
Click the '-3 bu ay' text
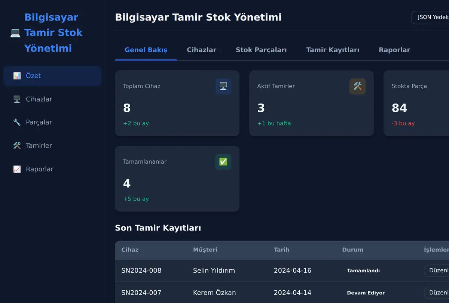(403, 123)
